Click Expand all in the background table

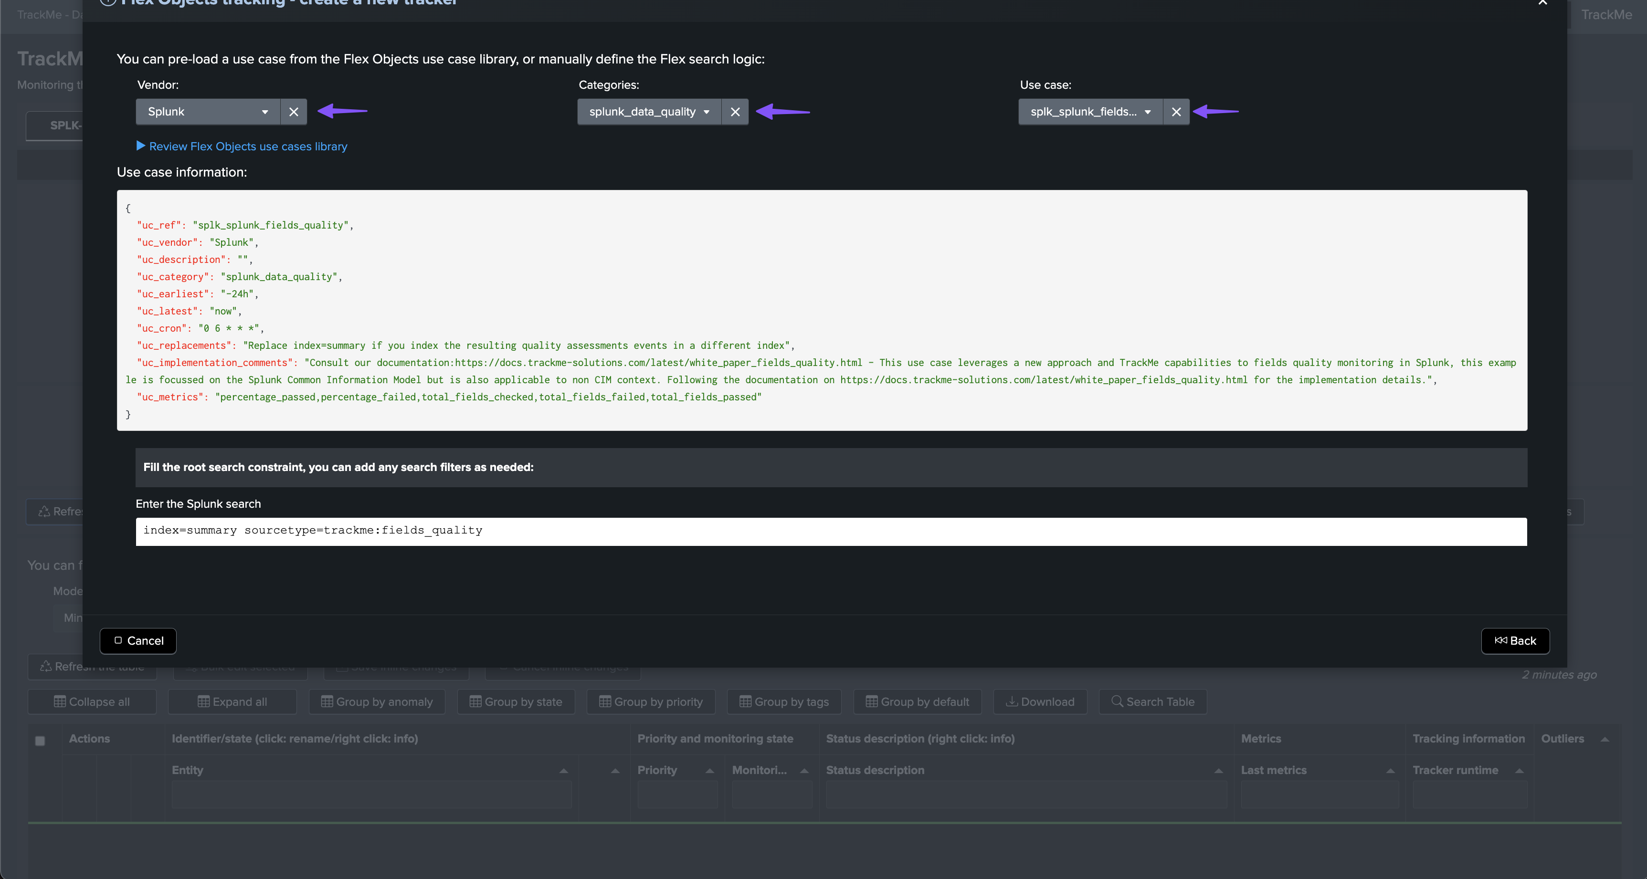tap(232, 701)
